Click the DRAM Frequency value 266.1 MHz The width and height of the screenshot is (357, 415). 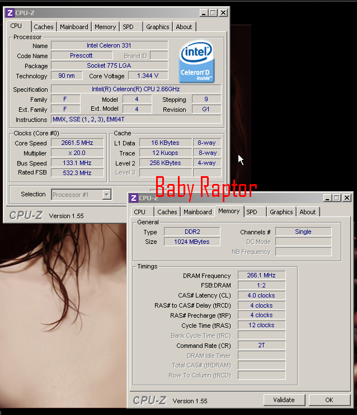262,275
